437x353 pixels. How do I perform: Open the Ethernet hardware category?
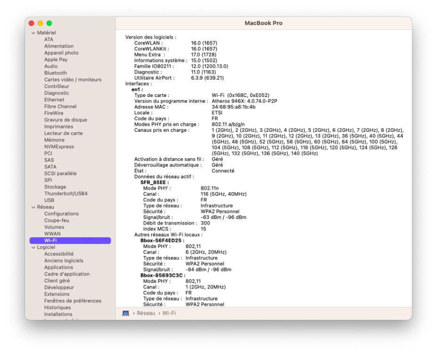(x=54, y=100)
